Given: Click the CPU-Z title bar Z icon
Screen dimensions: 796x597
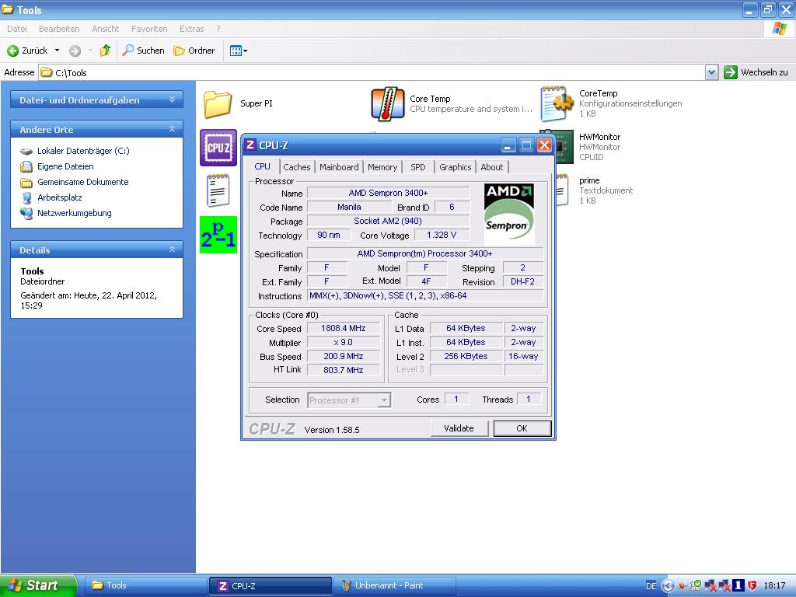Looking at the screenshot, I should coord(250,145).
